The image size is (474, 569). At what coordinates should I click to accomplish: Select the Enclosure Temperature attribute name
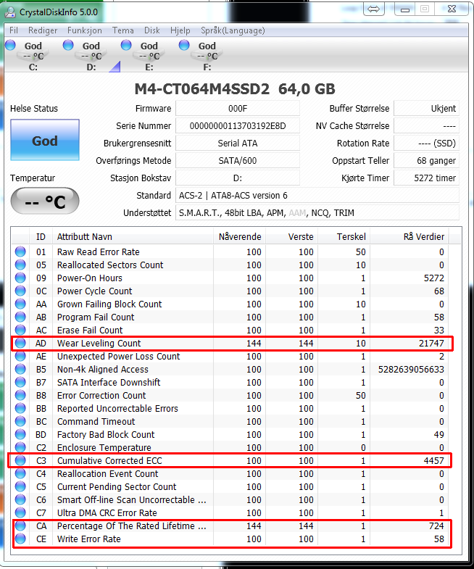coord(104,448)
